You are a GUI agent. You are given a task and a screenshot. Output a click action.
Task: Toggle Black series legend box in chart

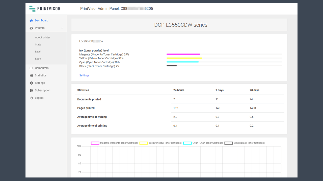(x=229, y=143)
